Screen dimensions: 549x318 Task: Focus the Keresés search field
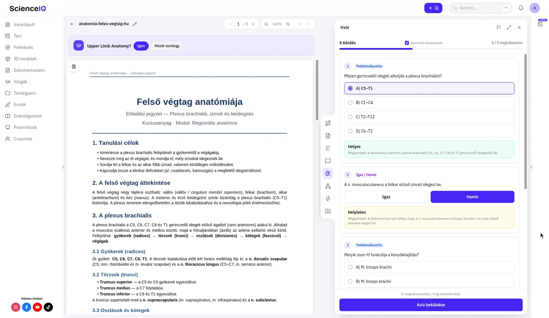(481, 8)
